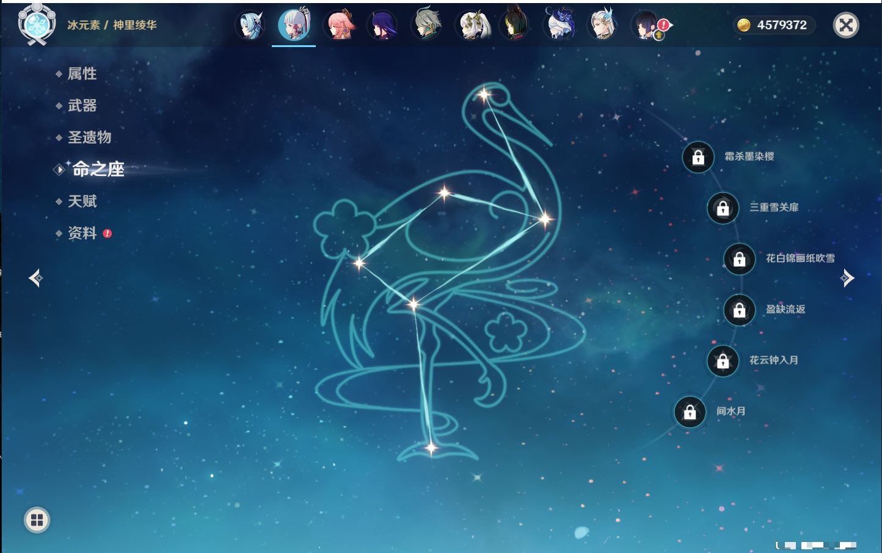Select Eula's portrait in character bar

click(x=250, y=26)
